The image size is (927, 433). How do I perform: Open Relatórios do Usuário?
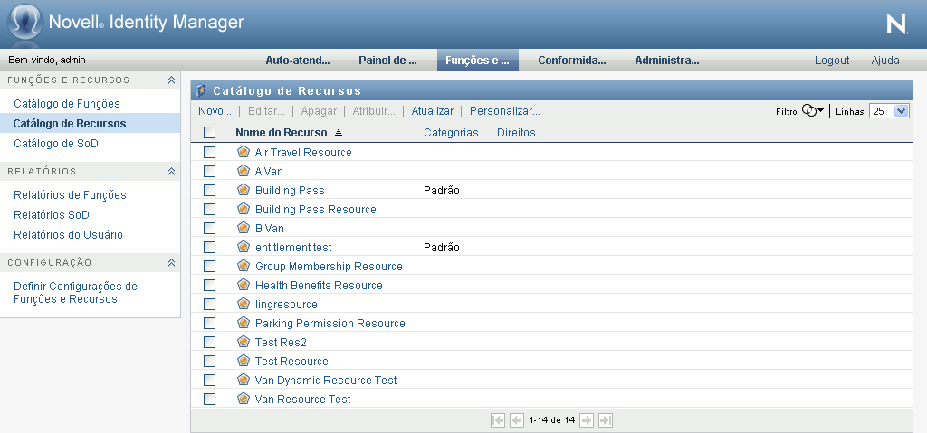68,234
